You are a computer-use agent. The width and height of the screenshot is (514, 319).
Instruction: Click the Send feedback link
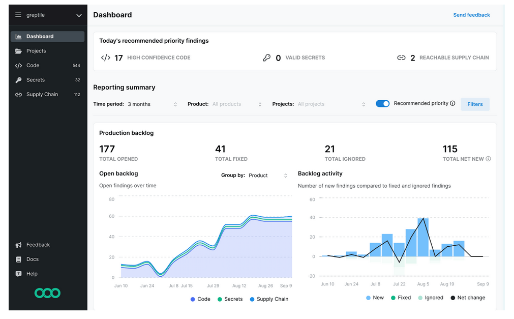click(x=471, y=15)
